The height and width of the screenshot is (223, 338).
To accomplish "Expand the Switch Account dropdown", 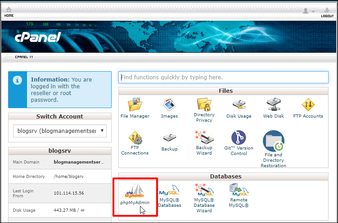I will [60, 131].
